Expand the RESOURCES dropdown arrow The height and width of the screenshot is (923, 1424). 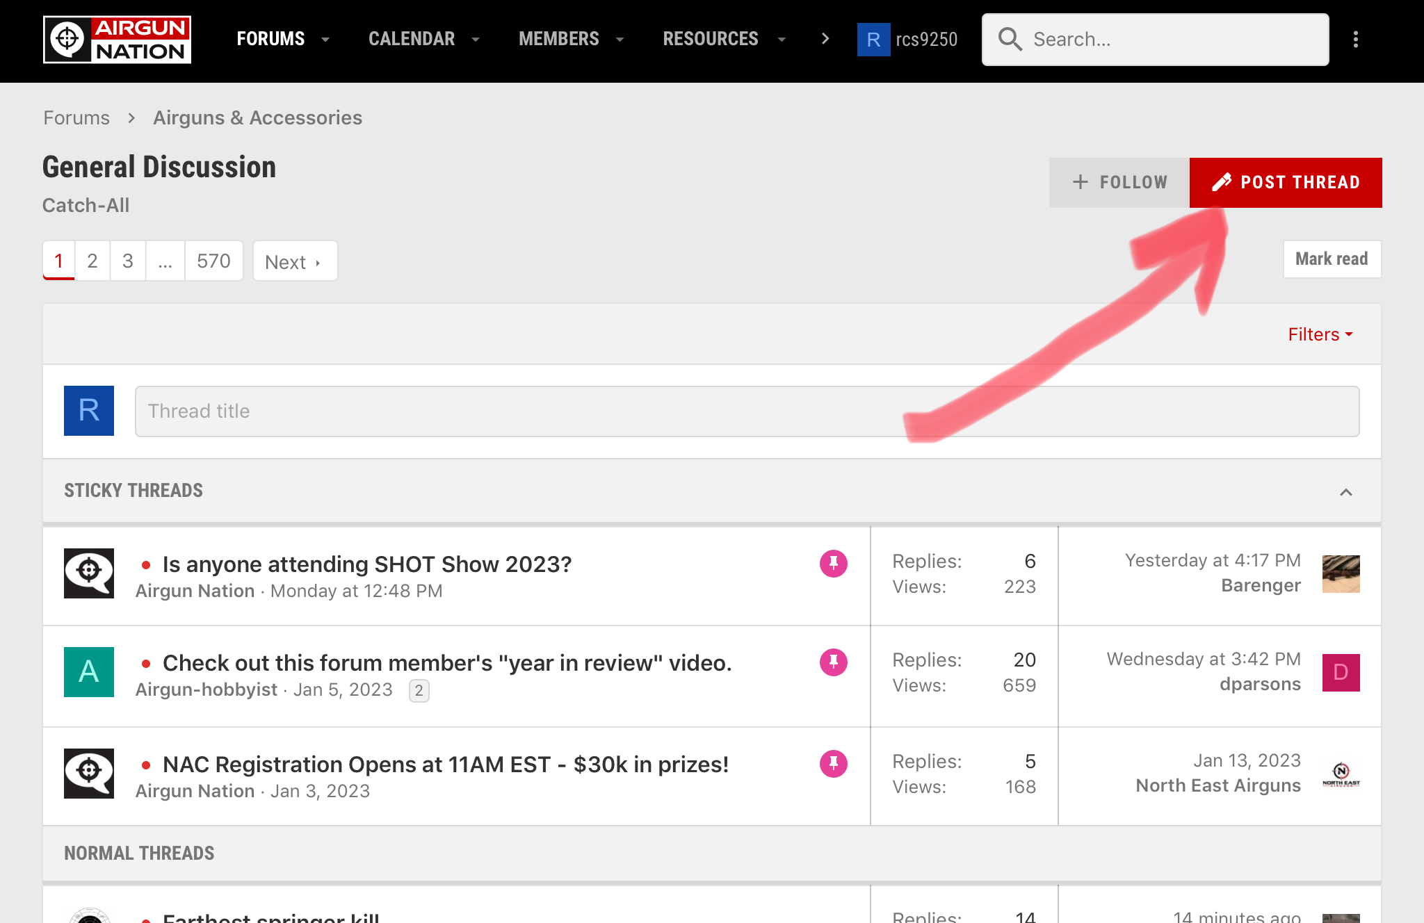[782, 40]
